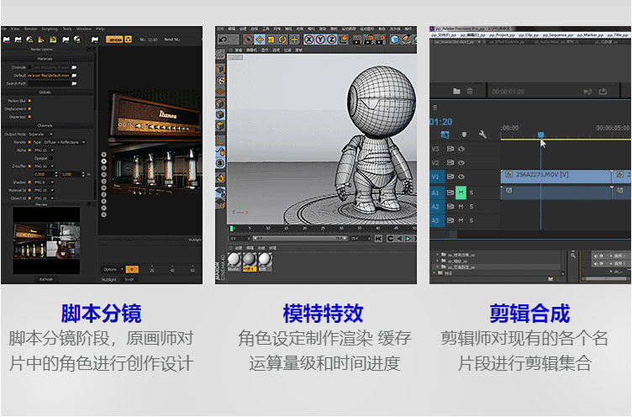Select the polygons mode cube icon in Cinema 4D sidebar
The height and width of the screenshot is (417, 632).
coord(220,126)
